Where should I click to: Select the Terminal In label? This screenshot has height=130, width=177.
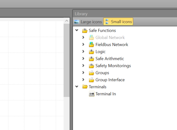point(106,94)
